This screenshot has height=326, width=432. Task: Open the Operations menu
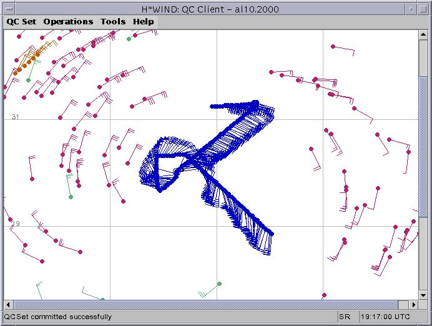pyautogui.click(x=68, y=21)
